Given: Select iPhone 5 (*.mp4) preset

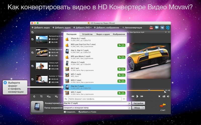Looking at the screenshot, I should (x=95, y=63).
